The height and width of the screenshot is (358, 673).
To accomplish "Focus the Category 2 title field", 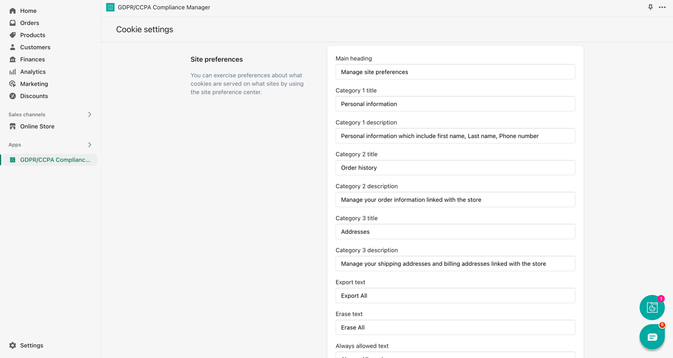I will pos(455,168).
